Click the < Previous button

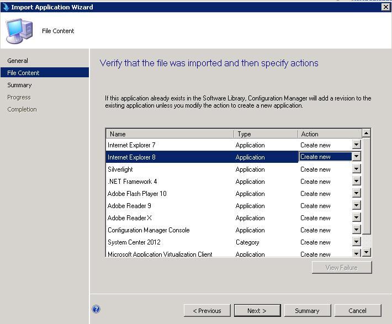207,311
